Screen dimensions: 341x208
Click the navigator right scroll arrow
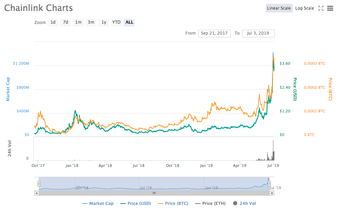pos(272,193)
